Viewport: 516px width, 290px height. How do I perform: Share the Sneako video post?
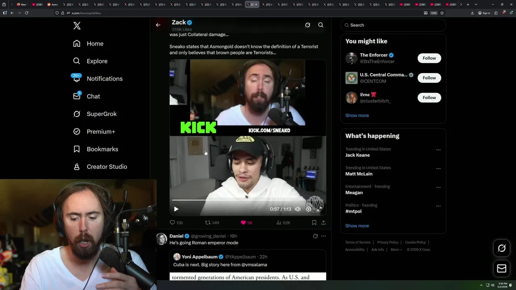tap(323, 222)
